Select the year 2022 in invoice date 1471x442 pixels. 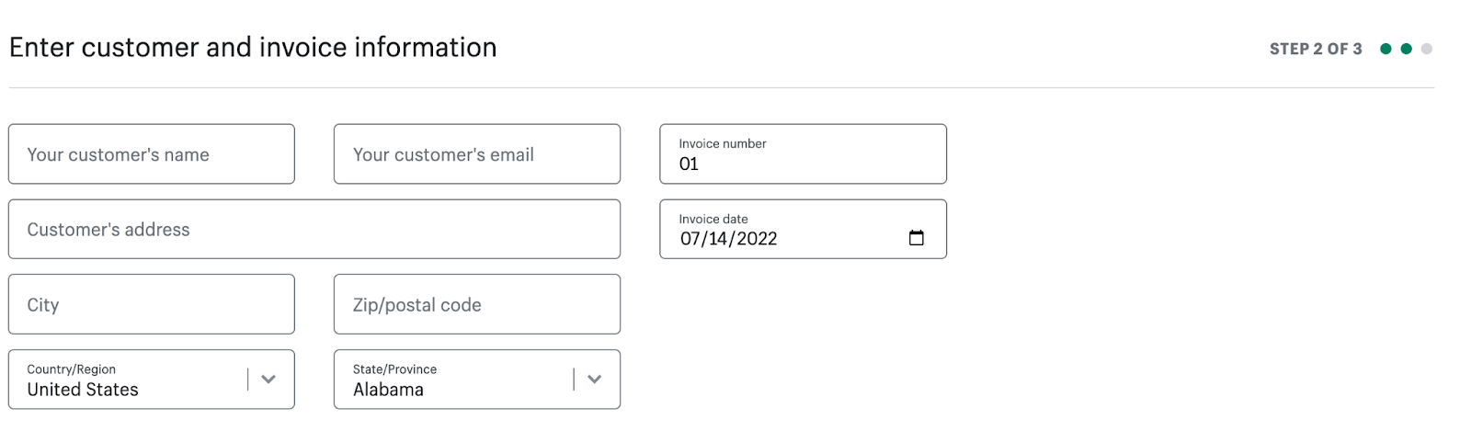pos(757,239)
